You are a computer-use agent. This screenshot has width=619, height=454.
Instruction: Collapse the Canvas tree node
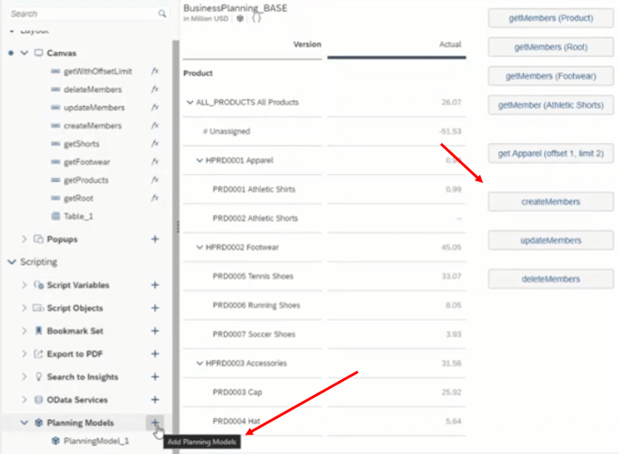pos(25,53)
